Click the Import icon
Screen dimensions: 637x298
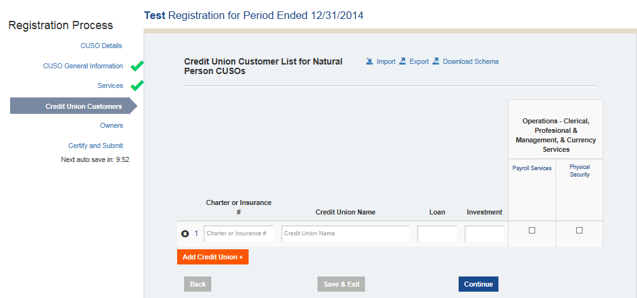click(x=369, y=61)
